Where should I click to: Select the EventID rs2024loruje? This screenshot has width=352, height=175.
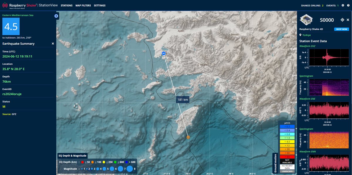pyautogui.click(x=12, y=94)
